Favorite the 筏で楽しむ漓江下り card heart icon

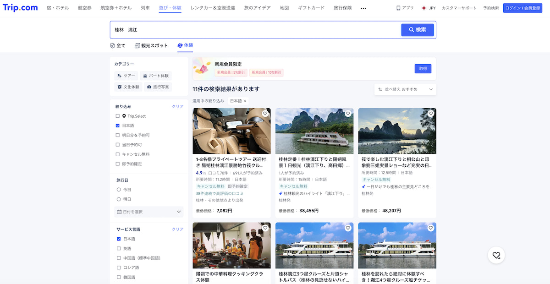pyautogui.click(x=430, y=114)
